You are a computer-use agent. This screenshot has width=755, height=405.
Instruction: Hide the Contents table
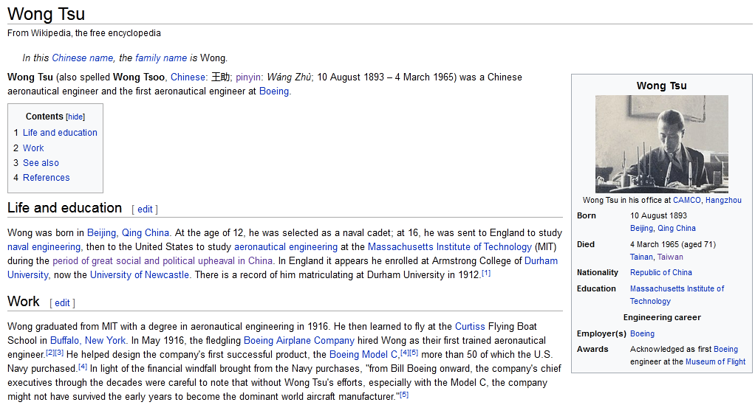point(75,117)
